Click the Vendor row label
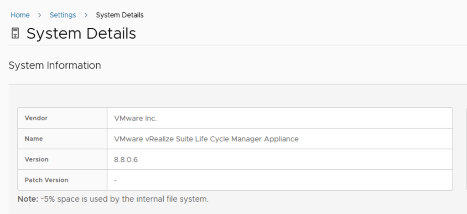The image size is (467, 214). point(36,118)
